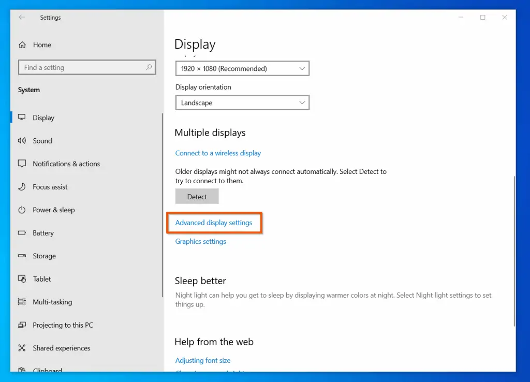Click Connect to a wireless display
The image size is (530, 382).
(x=218, y=153)
